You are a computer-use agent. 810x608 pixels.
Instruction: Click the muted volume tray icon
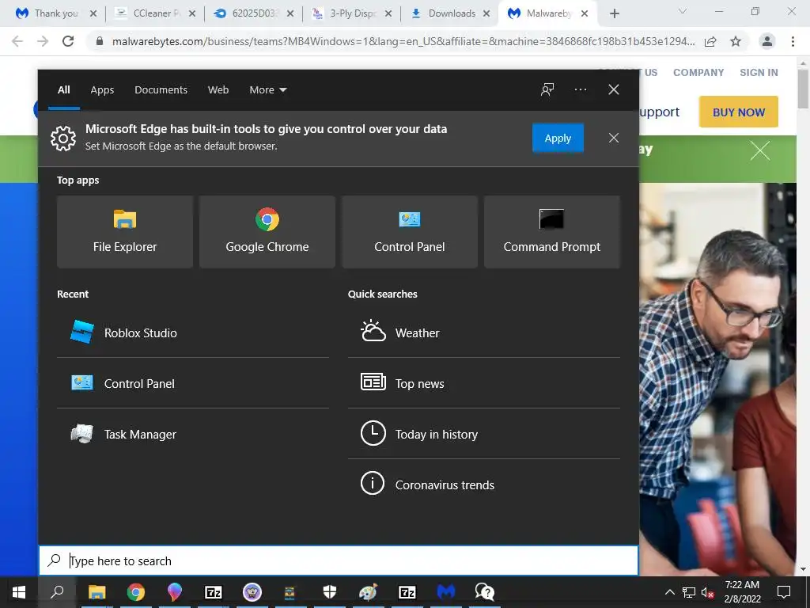click(x=707, y=592)
